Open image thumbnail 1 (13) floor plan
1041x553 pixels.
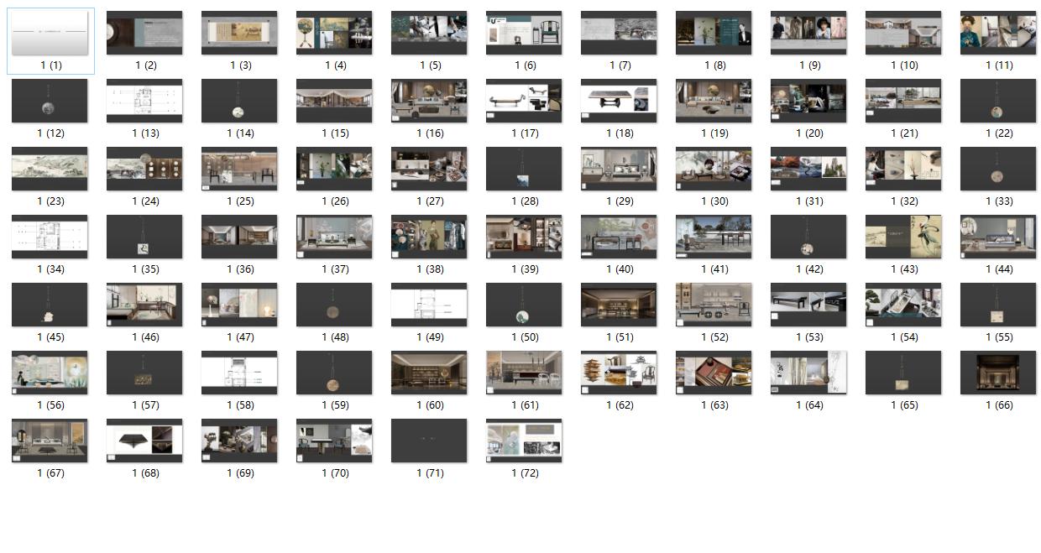coord(144,101)
